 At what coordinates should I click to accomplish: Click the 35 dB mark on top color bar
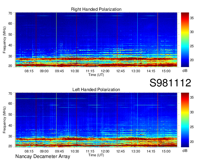tap(192, 18)
